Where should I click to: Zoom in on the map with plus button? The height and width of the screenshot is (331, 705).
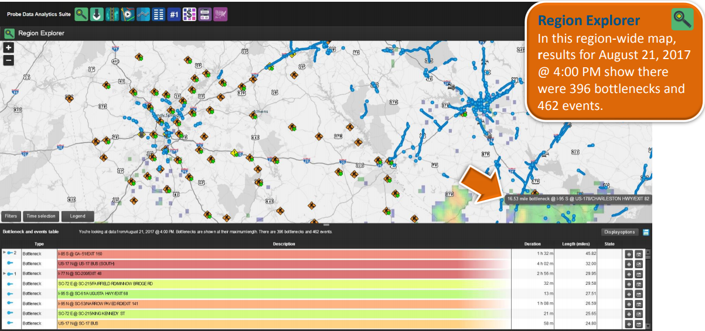[x=9, y=48]
